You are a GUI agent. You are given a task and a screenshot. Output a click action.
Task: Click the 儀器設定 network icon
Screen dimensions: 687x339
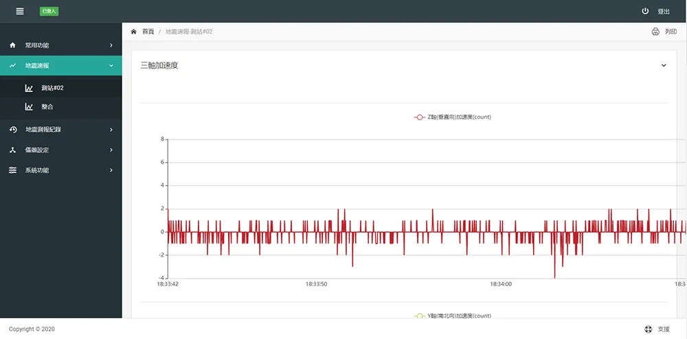point(12,150)
